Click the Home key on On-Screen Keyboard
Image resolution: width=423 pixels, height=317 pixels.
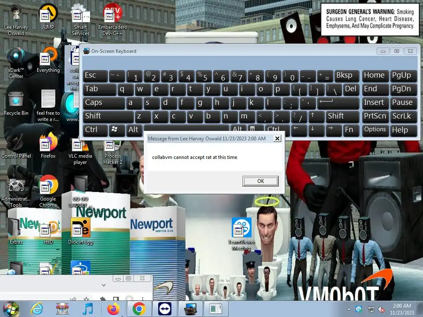point(375,76)
